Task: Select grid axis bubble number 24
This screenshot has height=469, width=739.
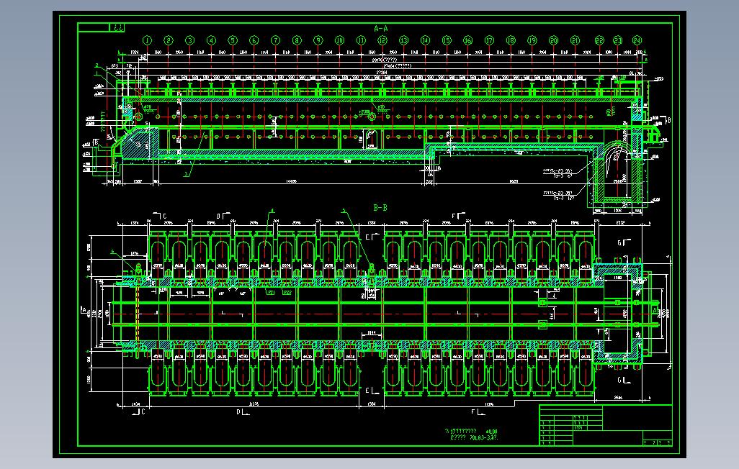Action: click(x=637, y=40)
